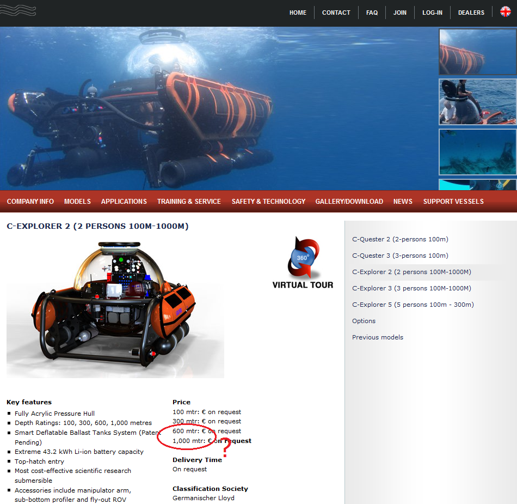
Task: Click the 'Germanischer Lloyd' classification text
Action: pos(204,498)
